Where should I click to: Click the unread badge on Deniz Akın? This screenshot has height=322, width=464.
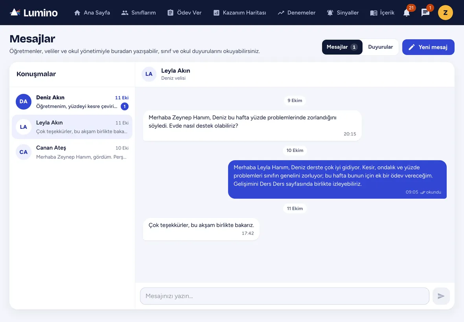tap(125, 106)
